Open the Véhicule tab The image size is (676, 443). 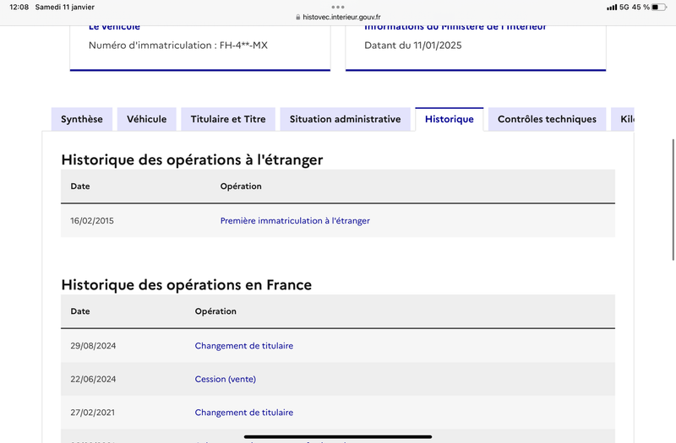point(147,119)
